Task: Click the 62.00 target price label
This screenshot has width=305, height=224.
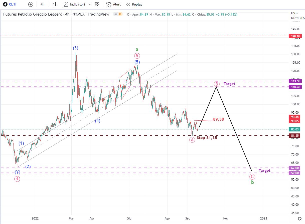Action: [295, 168]
